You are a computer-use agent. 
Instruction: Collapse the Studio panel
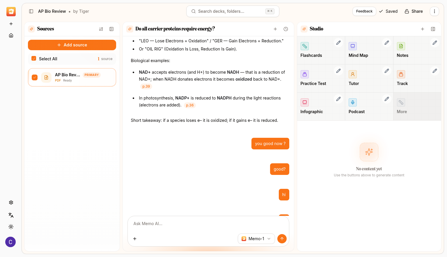pyautogui.click(x=433, y=29)
